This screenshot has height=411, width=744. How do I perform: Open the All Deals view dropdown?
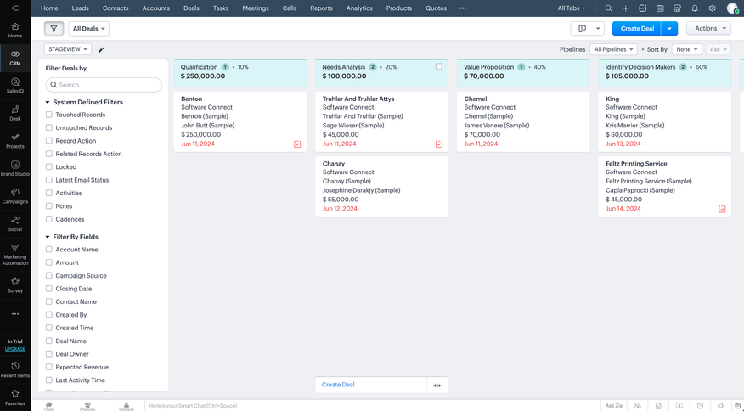tap(88, 29)
